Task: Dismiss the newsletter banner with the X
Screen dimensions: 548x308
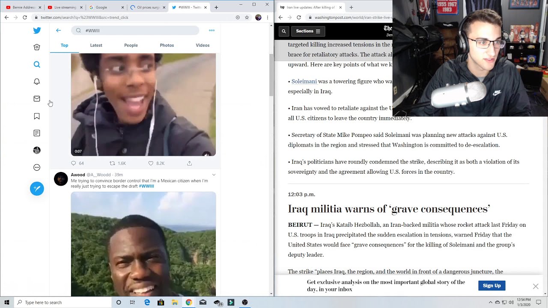Action: (536, 286)
